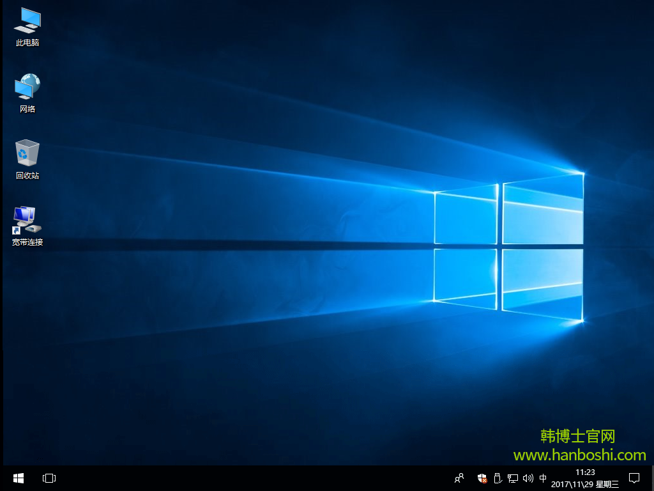
Task: Mute sound using the speaker tray icon
Action: tap(528, 478)
